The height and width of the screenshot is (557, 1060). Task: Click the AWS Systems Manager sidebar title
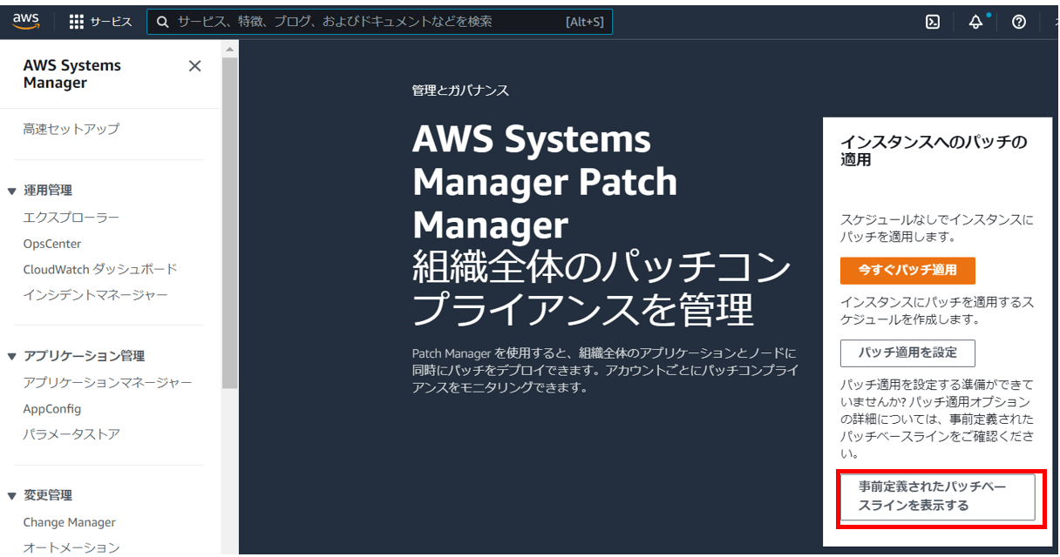click(72, 74)
